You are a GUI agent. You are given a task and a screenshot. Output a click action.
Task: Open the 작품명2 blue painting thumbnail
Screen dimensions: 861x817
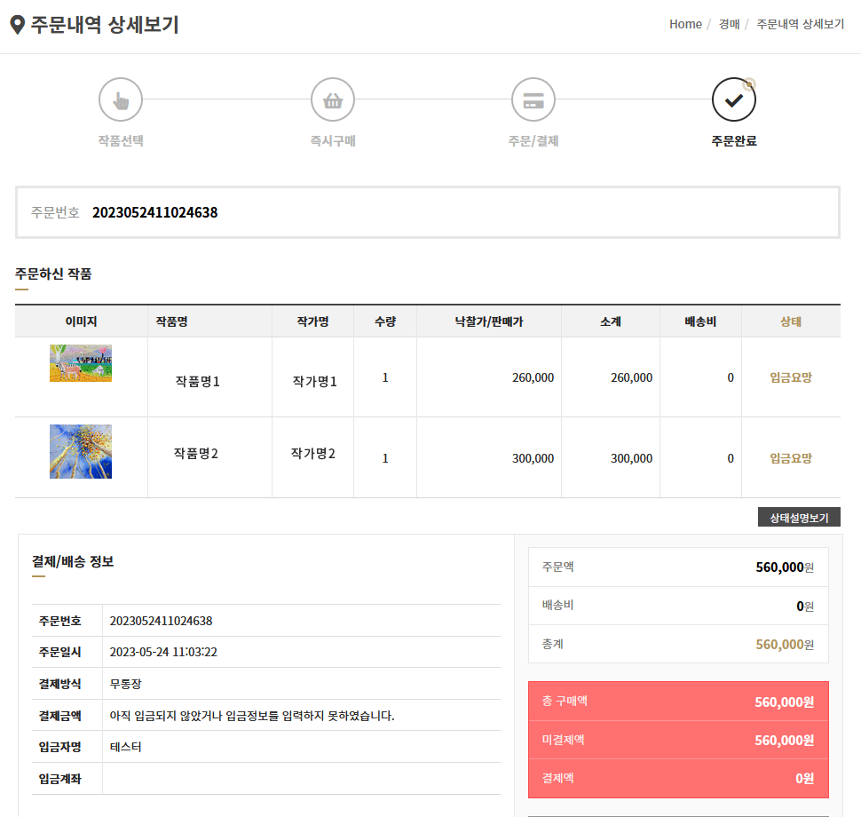pos(81,452)
